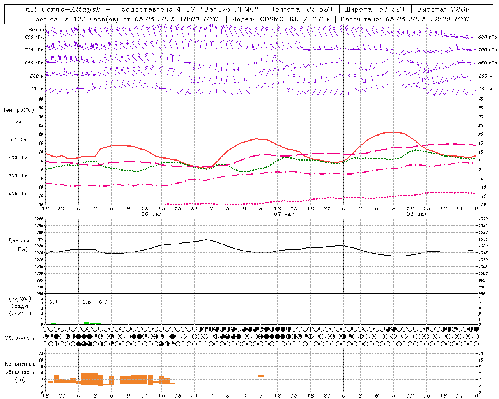Click the Модель COSMO-RU / 6.6км text

pos(281,19)
